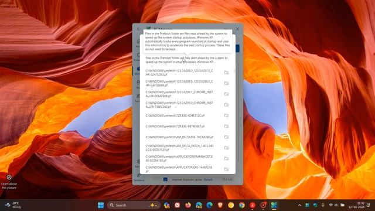Open PC Manager taskbar icon
Screen dimensions: 375x211
point(274,205)
